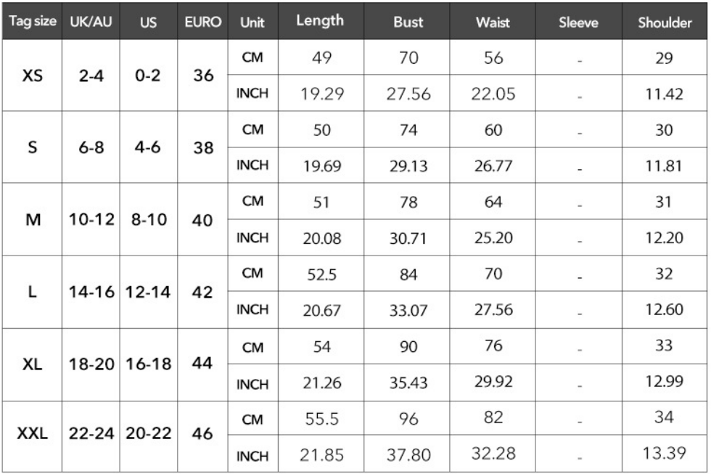This screenshot has width=711, height=474.
Task: Select the US size 16-18 cell
Action: pos(148,364)
